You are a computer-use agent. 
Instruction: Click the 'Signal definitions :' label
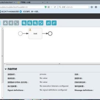click(x=16, y=90)
